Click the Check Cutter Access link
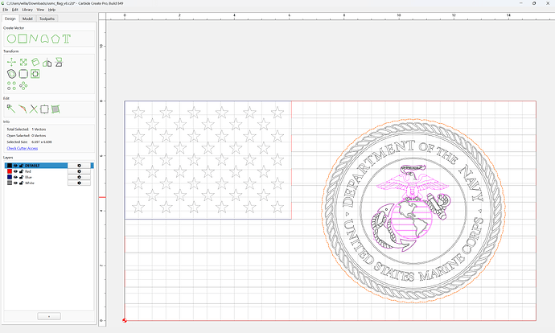Viewport: 555px width, 333px height. coord(23,148)
